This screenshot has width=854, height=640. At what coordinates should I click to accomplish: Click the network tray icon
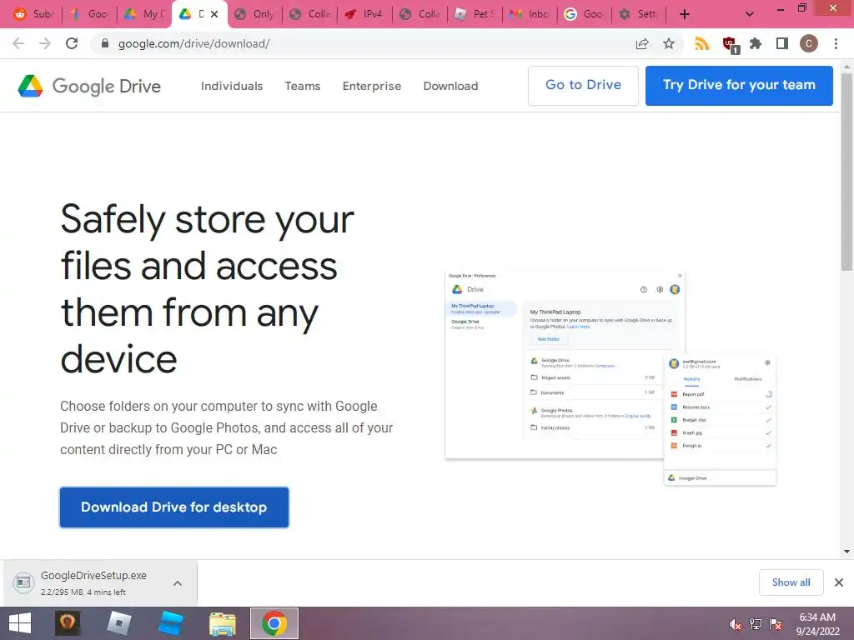[x=756, y=624]
